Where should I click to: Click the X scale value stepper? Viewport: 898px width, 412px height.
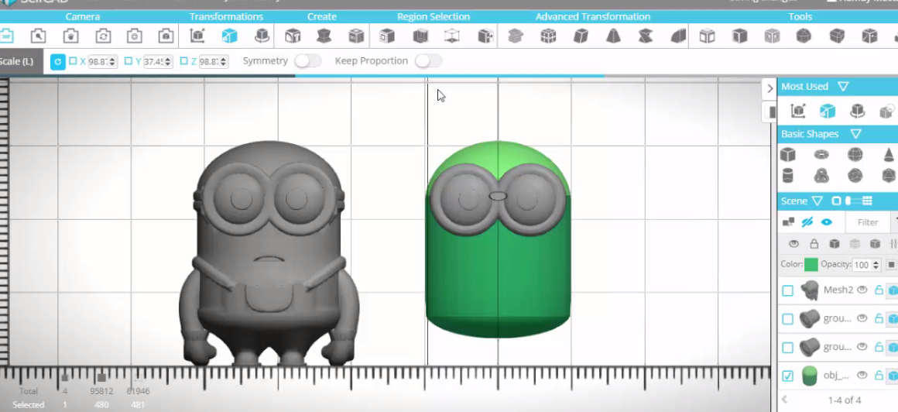pos(112,61)
